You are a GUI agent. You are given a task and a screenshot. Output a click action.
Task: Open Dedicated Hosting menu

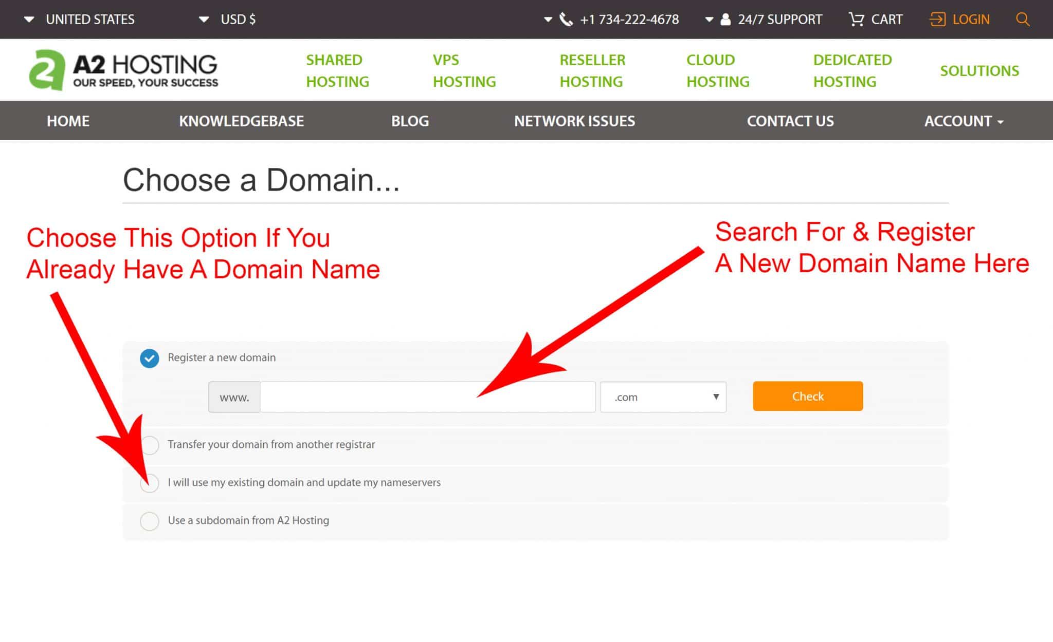pos(852,70)
